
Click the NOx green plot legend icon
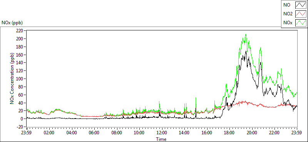301,23
